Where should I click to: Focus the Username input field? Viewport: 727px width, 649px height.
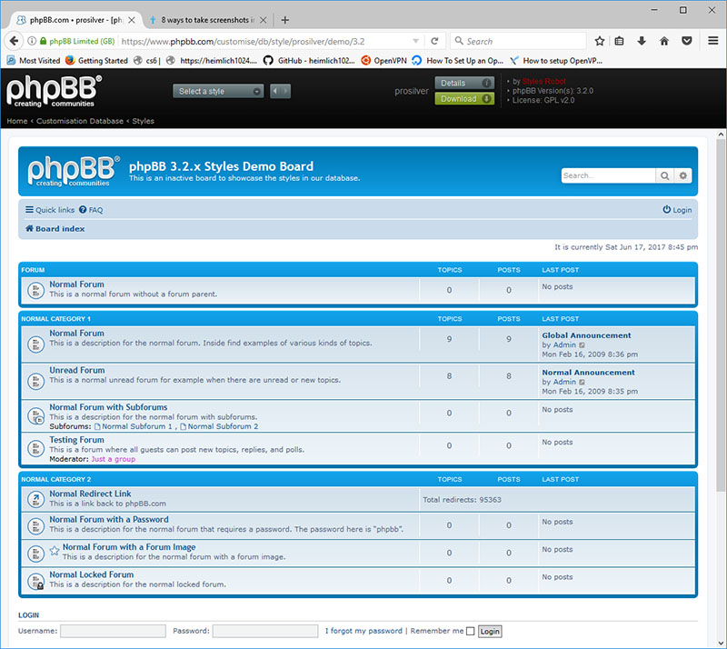point(113,631)
